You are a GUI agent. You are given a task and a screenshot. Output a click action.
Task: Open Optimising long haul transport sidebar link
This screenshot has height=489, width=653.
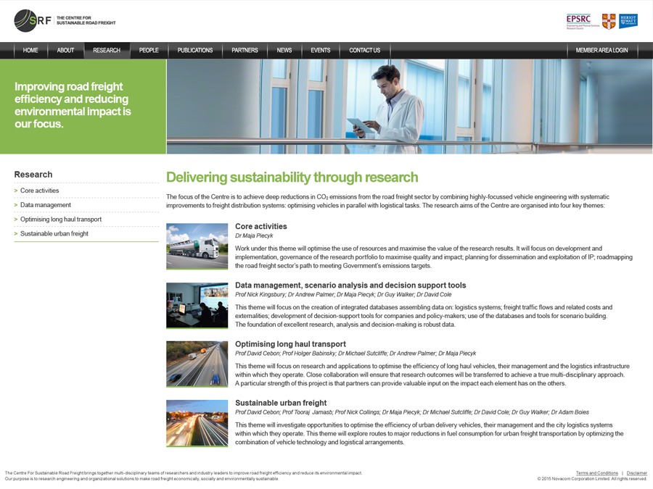(61, 219)
